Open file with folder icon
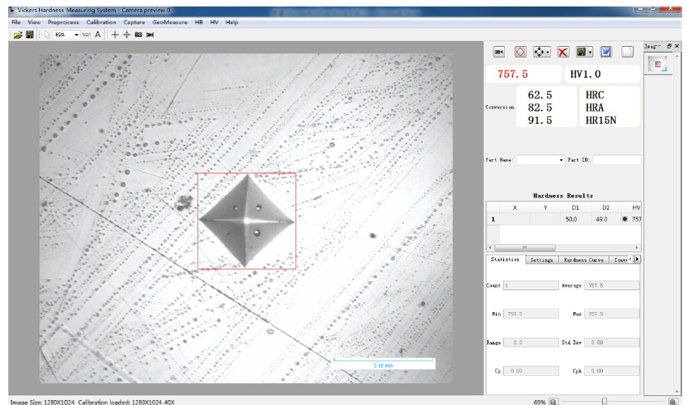 coord(18,35)
